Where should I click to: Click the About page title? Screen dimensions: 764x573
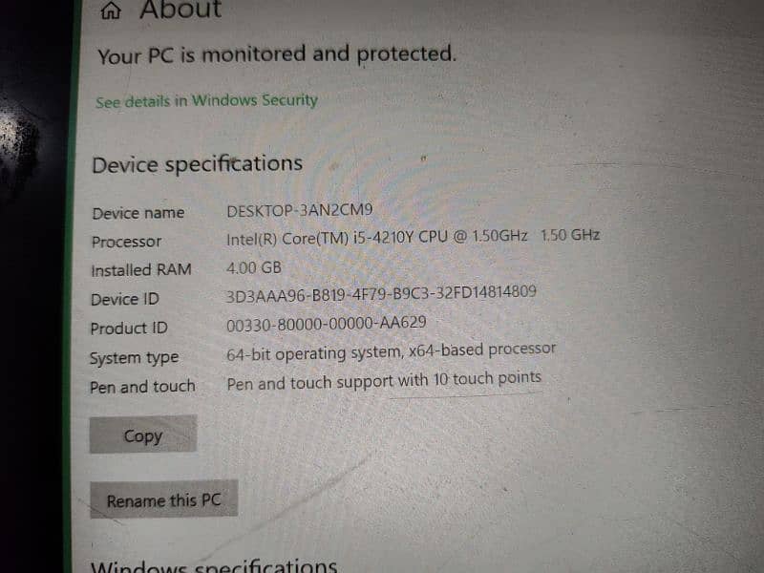(180, 10)
